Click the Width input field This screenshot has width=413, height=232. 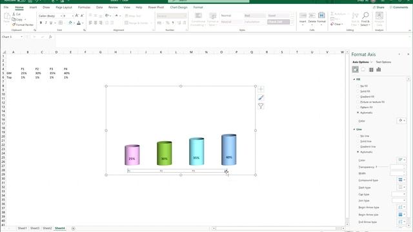pyautogui.click(x=398, y=173)
